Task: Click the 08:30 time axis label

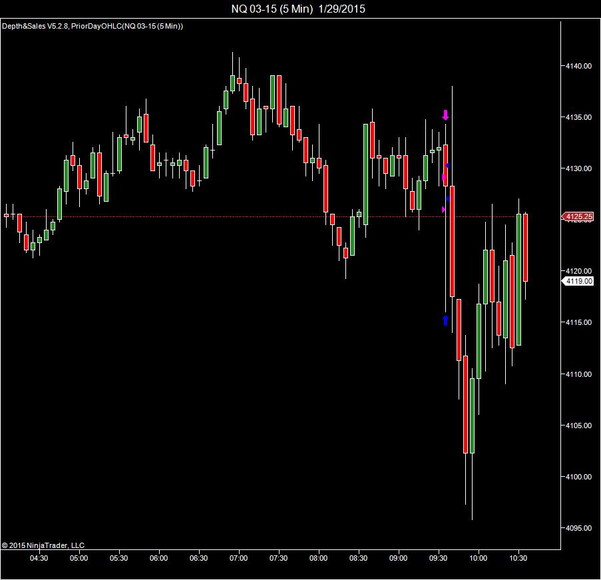Action: point(358,558)
